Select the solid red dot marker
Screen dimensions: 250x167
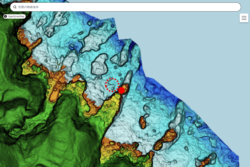click(122, 90)
